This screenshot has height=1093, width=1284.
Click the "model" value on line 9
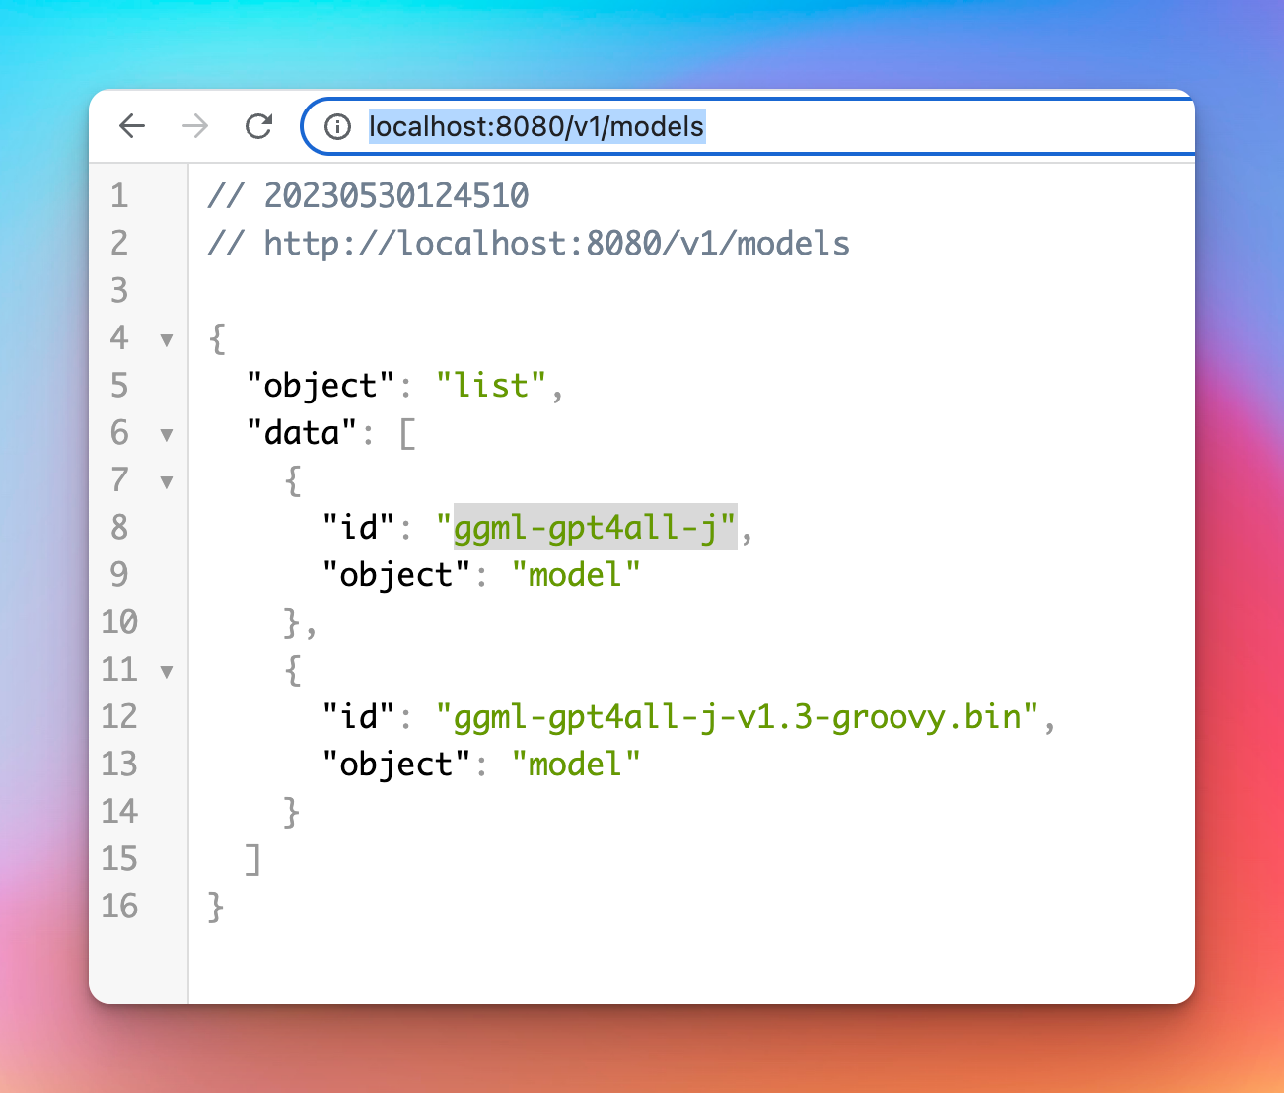click(576, 575)
